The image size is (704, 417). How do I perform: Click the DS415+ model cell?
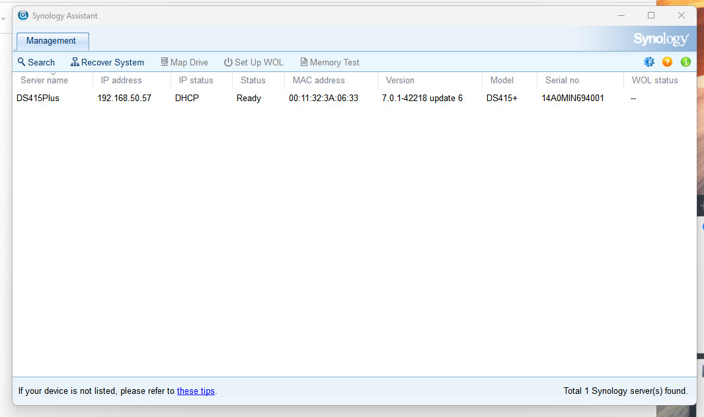click(x=502, y=98)
